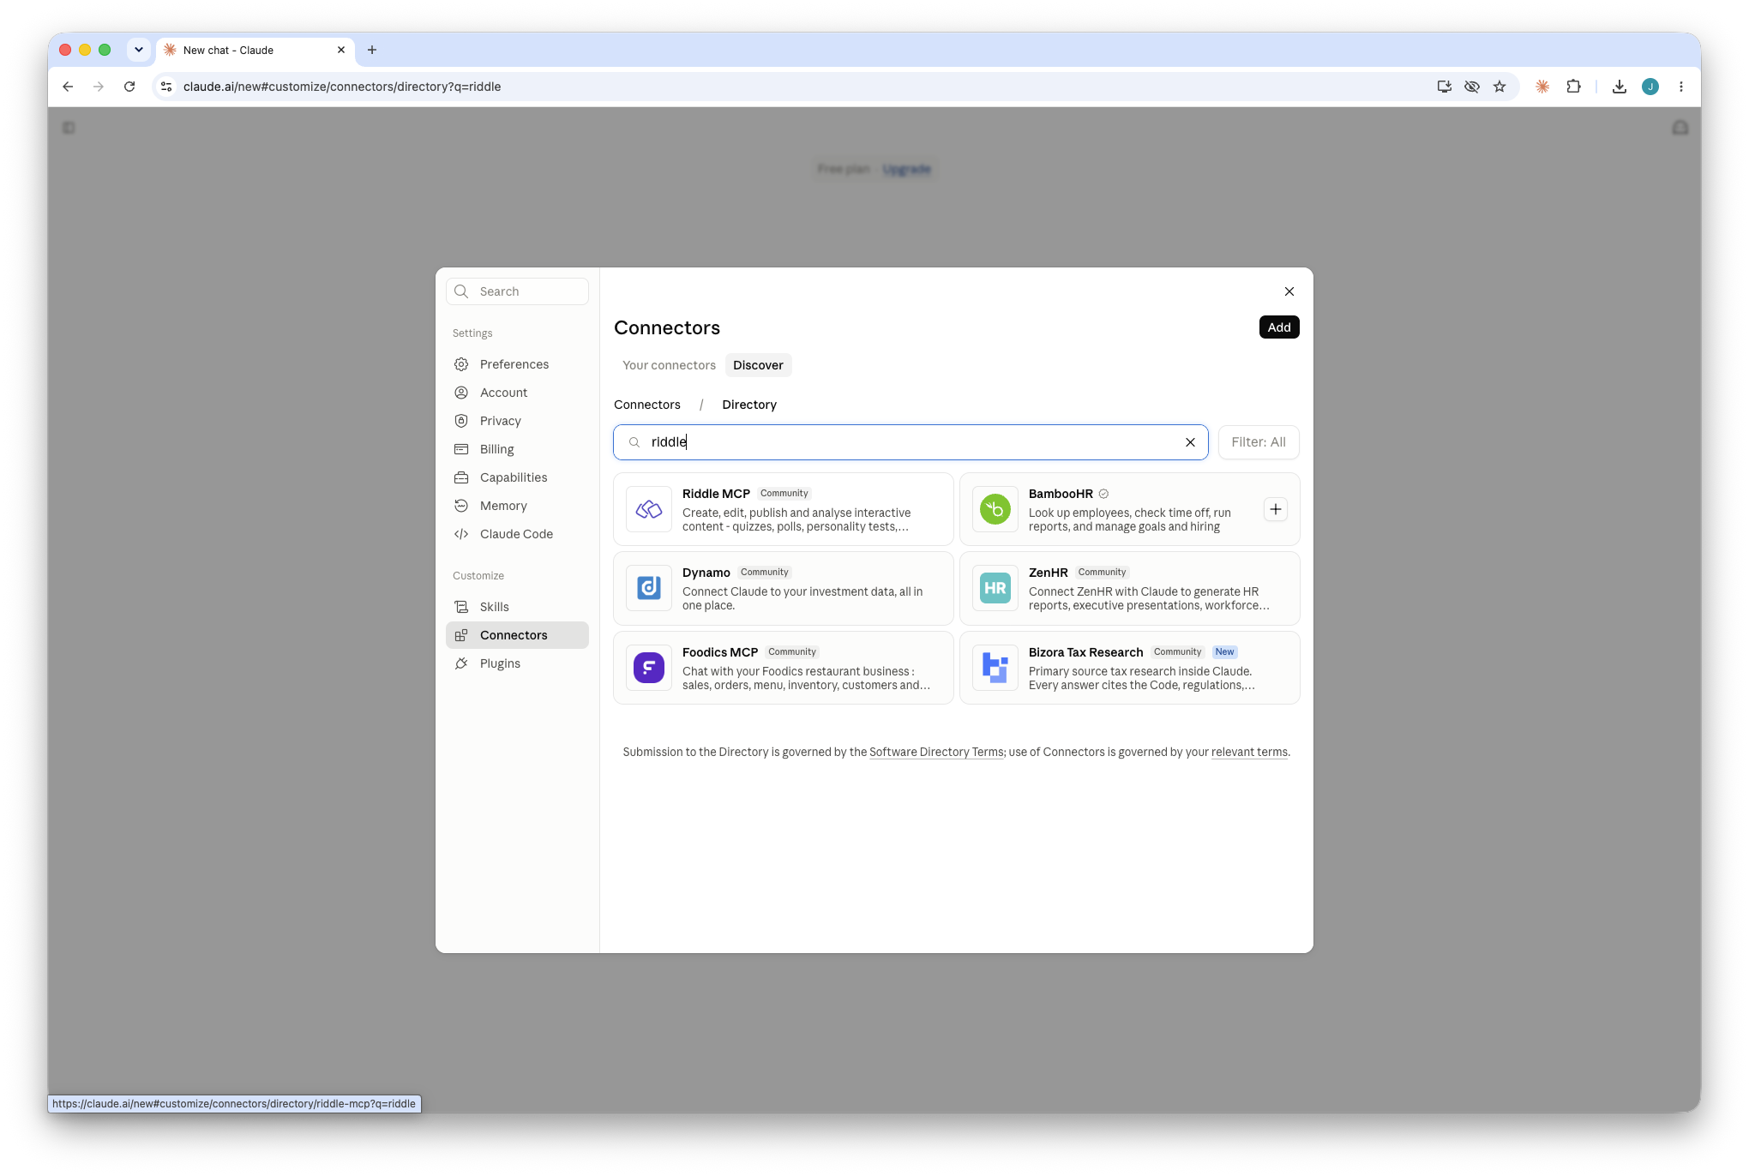Bookmark this page with the star icon
Image resolution: width=1749 pixels, height=1176 pixels.
point(1500,87)
